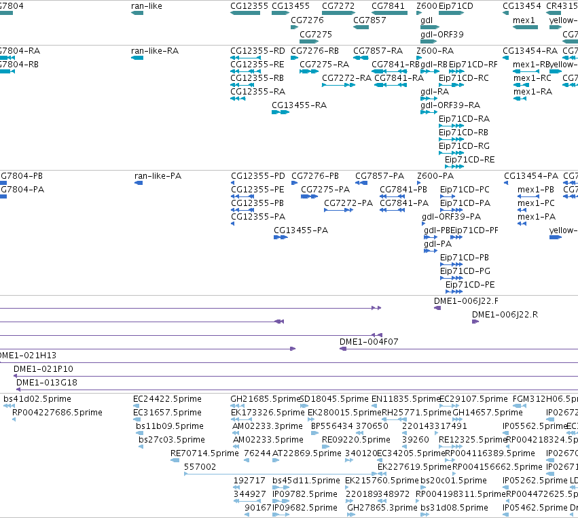Image resolution: width=578 pixels, height=518 pixels.
Task: Select the DME1-006J22.R clone end label
Action: 505,315
